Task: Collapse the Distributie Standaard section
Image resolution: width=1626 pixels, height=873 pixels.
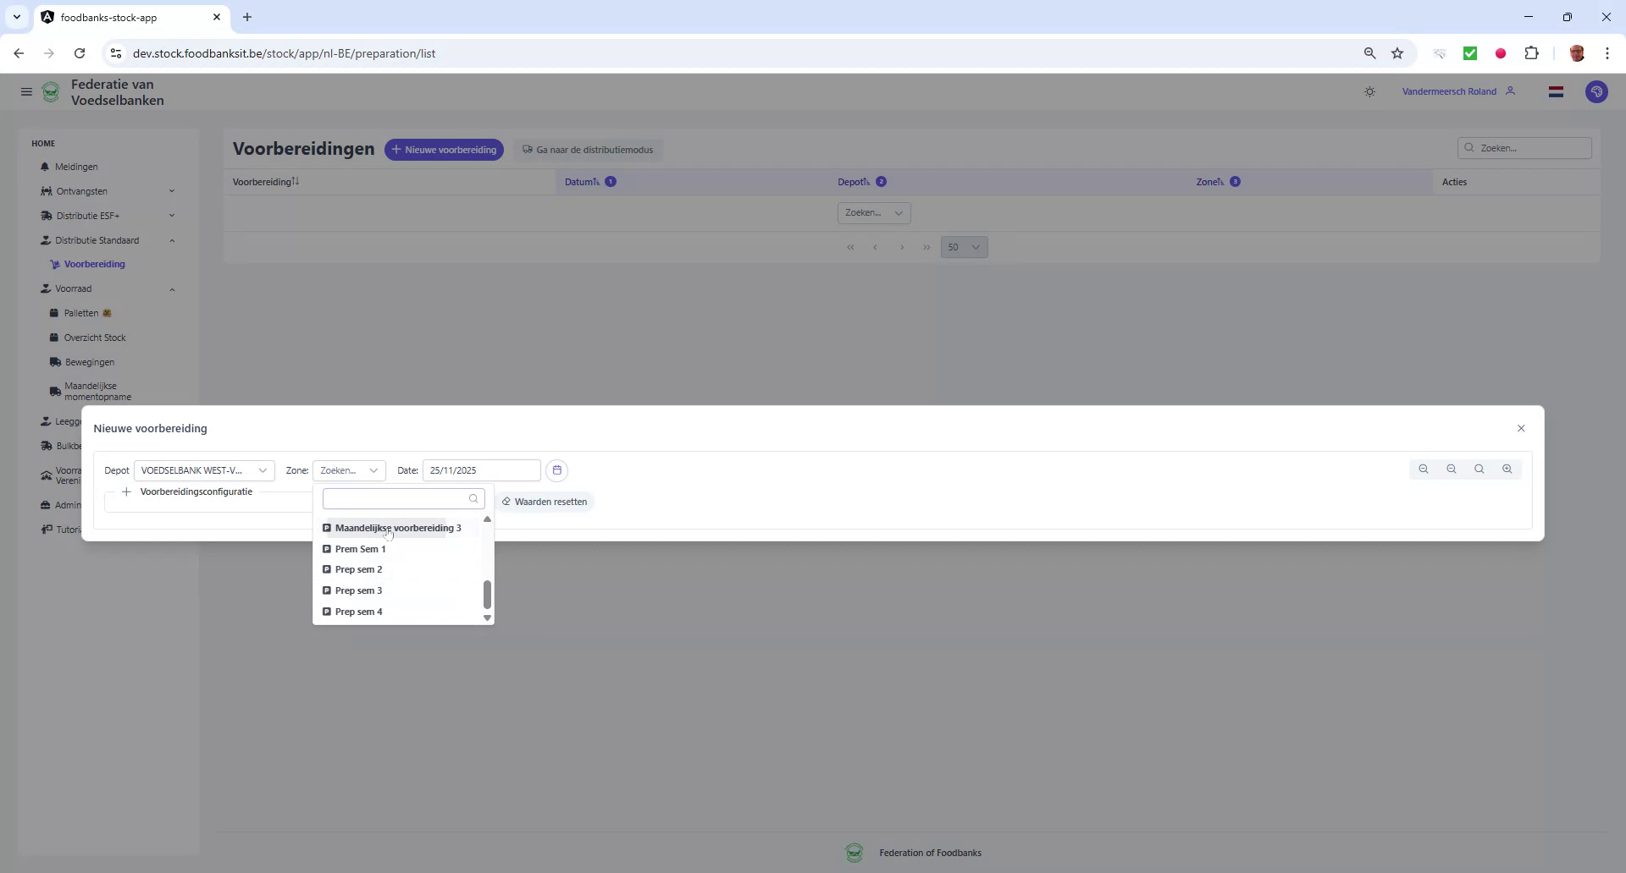Action: (x=172, y=240)
